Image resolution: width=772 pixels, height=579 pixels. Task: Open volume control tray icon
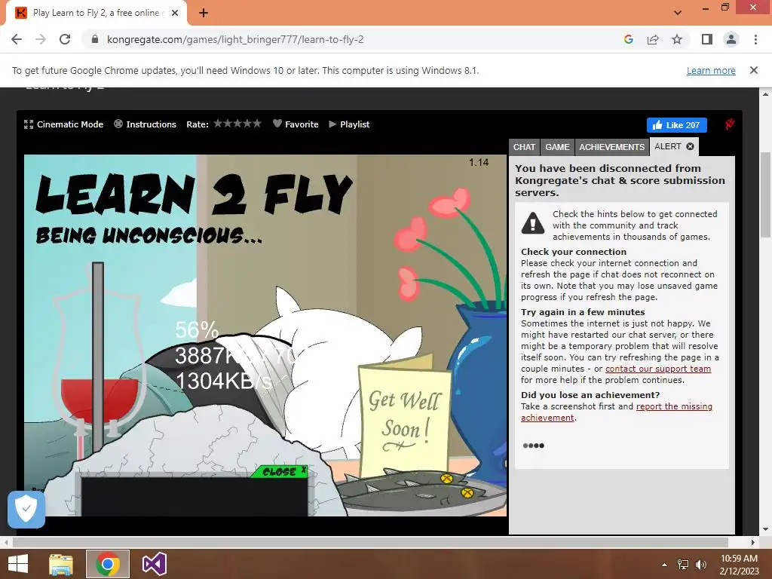click(700, 564)
